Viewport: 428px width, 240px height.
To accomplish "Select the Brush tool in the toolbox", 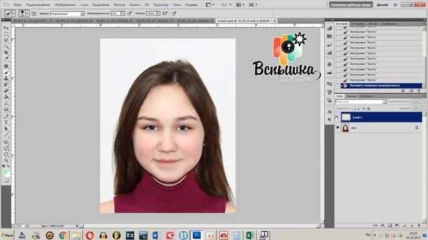I will (6, 73).
